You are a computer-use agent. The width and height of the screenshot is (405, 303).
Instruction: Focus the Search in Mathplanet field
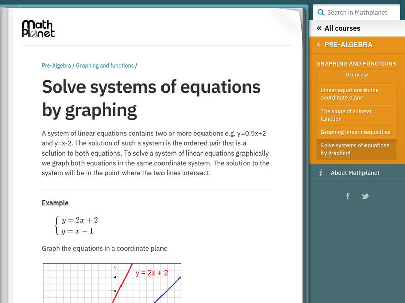[x=357, y=12]
